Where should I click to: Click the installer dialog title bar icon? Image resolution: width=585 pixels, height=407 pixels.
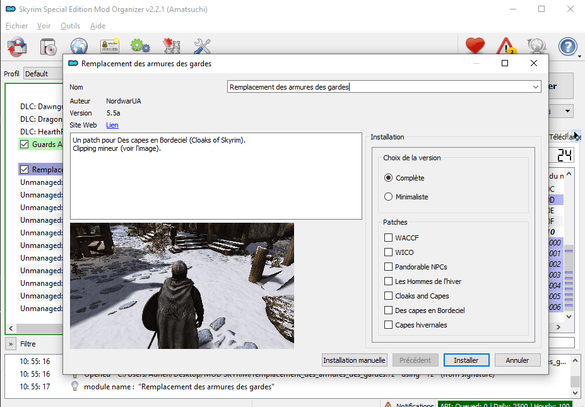[73, 64]
